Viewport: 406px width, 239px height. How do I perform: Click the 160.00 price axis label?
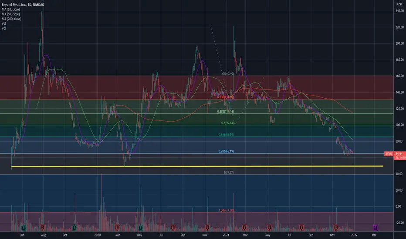(x=399, y=76)
